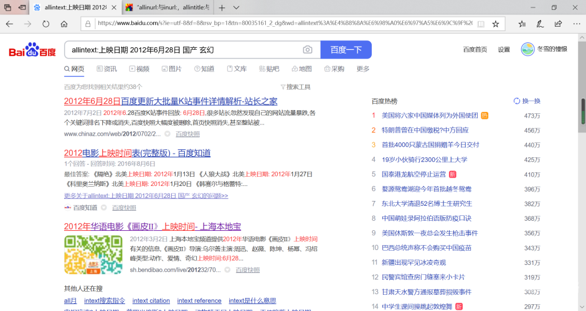Open the favorites hub icon
This screenshot has width=586, height=311.
point(522,24)
